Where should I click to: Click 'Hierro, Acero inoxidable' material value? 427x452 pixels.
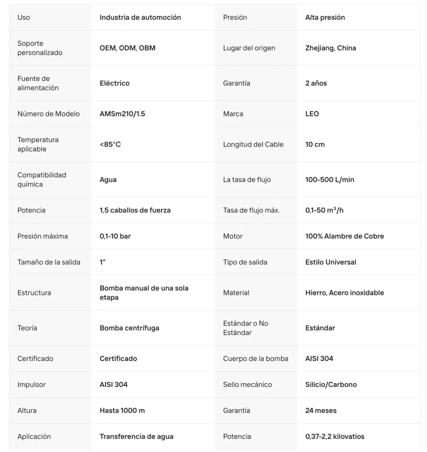tap(345, 293)
